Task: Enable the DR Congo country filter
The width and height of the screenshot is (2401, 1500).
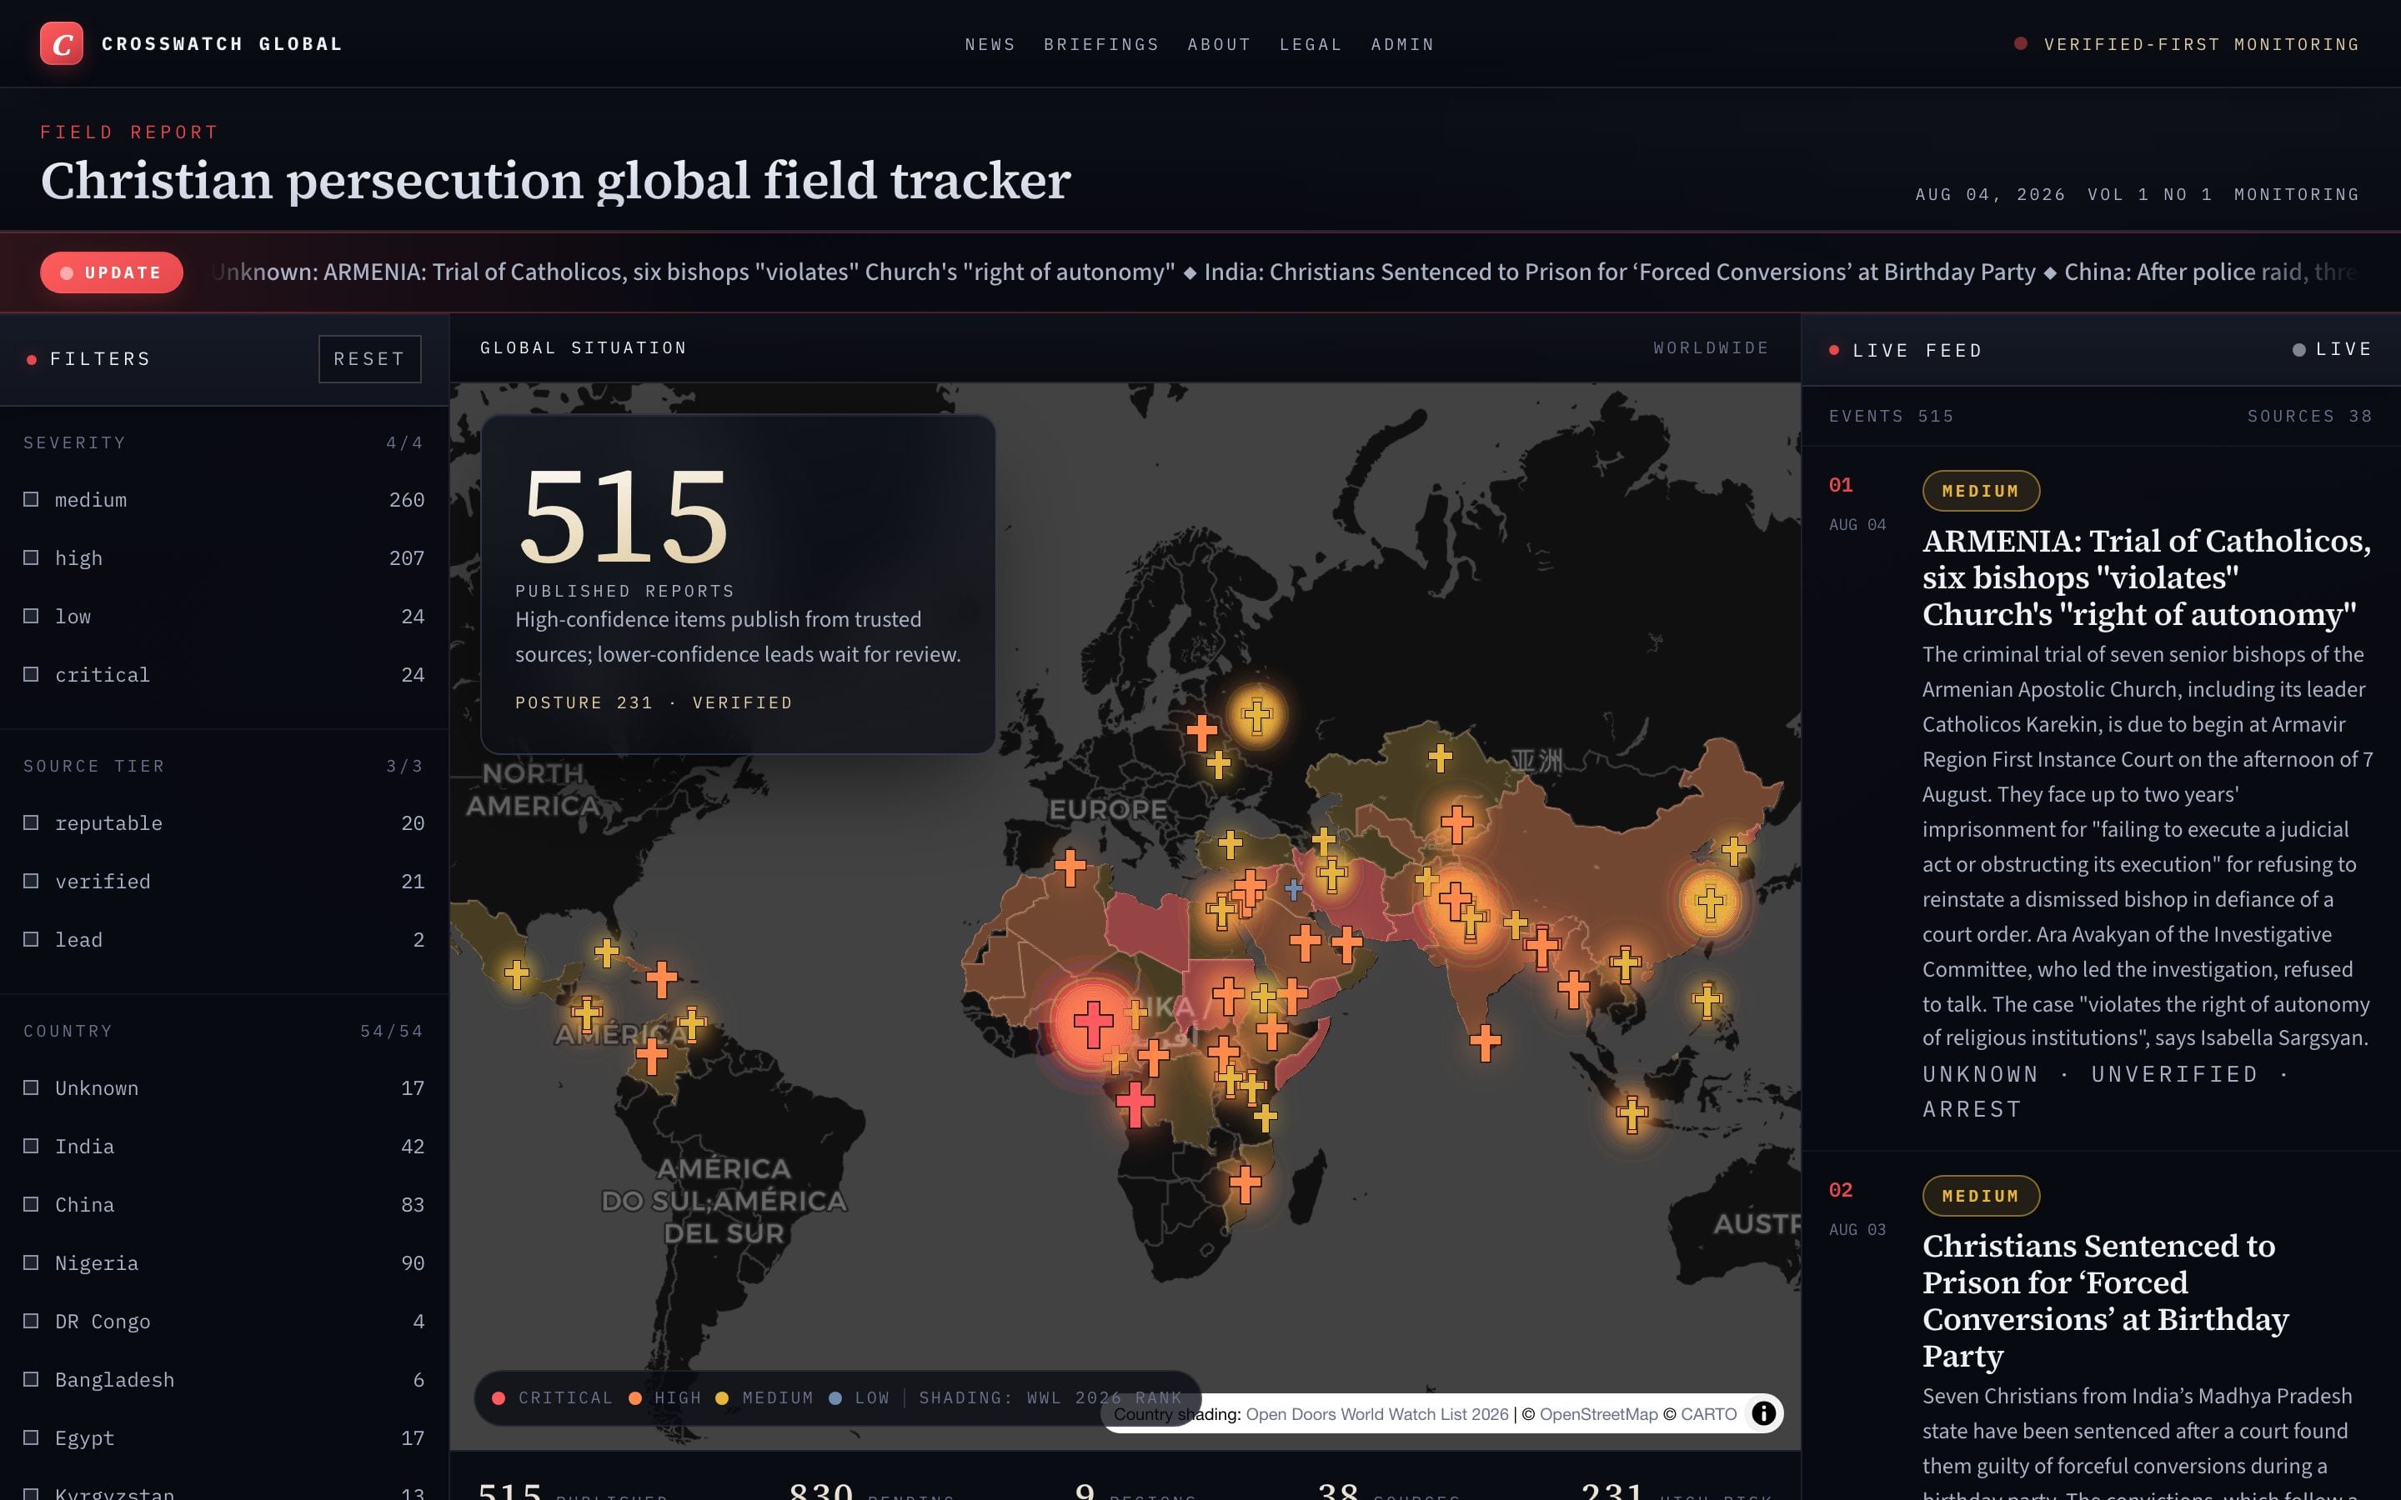Action: tap(31, 1321)
